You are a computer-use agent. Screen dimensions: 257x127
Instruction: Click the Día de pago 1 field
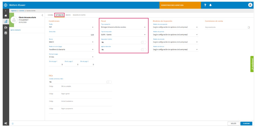(x=56, y=65)
